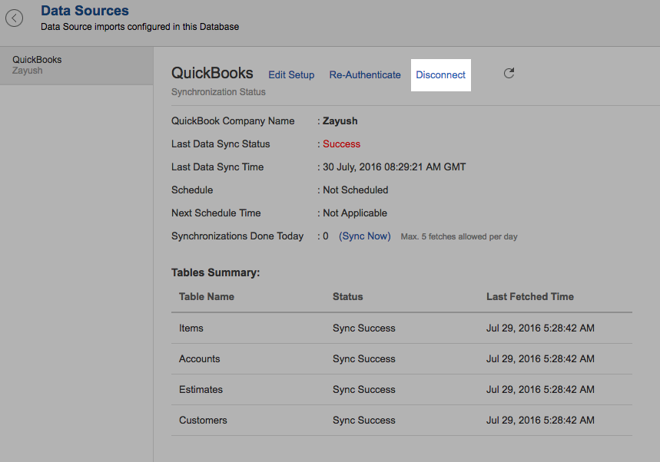The width and height of the screenshot is (660, 462).
Task: Click the Last Fetched Time column header
Action: point(530,296)
